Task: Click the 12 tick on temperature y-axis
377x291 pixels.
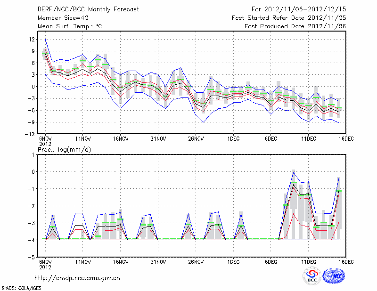Action: click(x=33, y=39)
